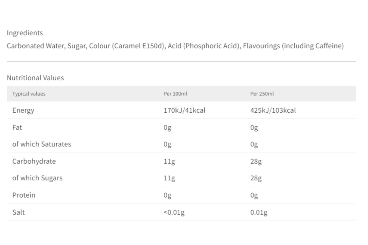Click the Carbohydrate row label

pyautogui.click(x=34, y=161)
